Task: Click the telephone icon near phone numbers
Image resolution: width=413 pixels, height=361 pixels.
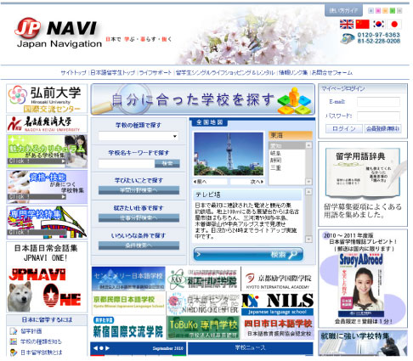Action: point(348,38)
